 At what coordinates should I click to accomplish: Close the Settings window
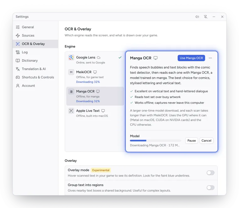tap(222, 17)
